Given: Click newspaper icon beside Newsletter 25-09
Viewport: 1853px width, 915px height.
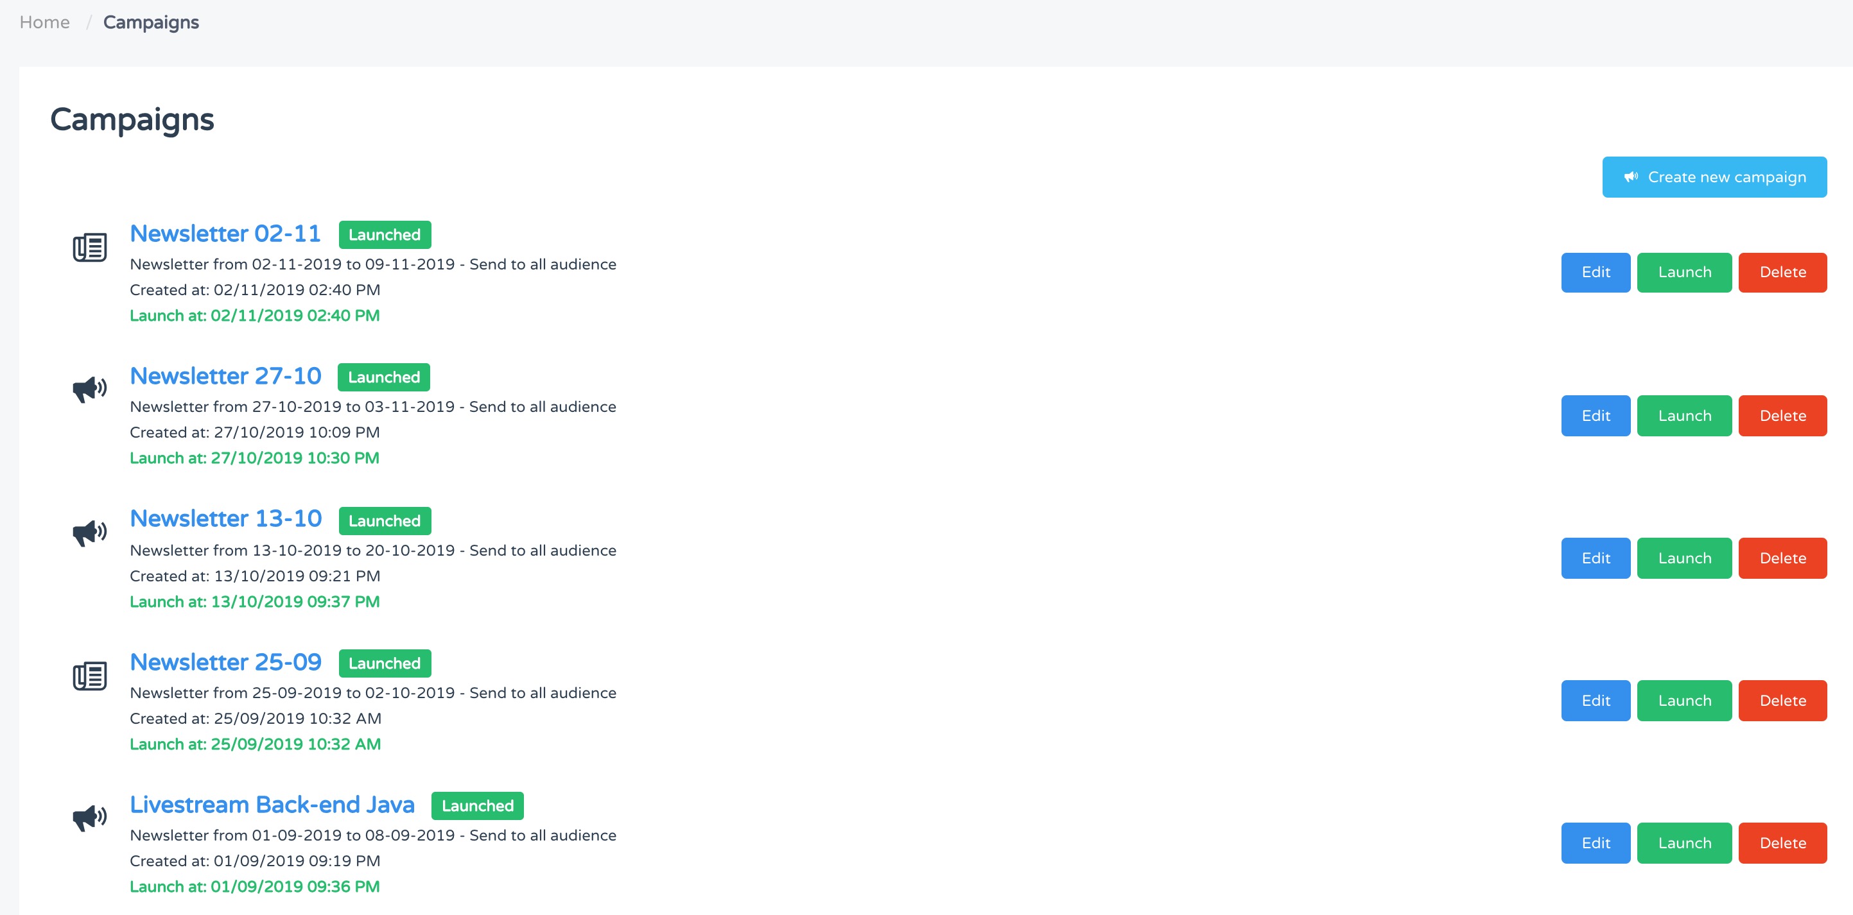Looking at the screenshot, I should point(90,676).
